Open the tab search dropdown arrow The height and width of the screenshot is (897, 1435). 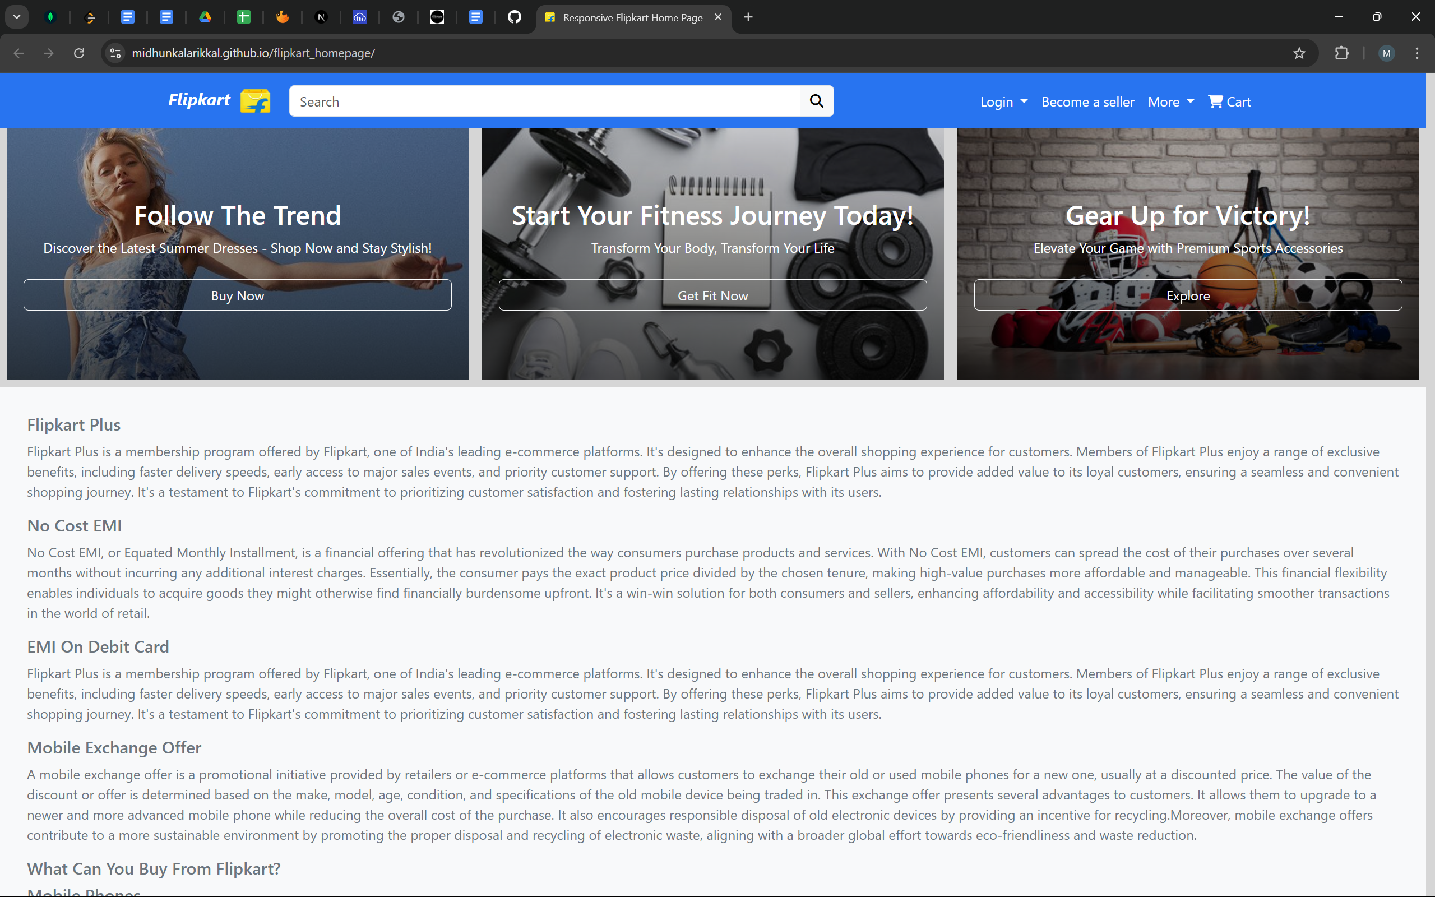[x=17, y=17]
